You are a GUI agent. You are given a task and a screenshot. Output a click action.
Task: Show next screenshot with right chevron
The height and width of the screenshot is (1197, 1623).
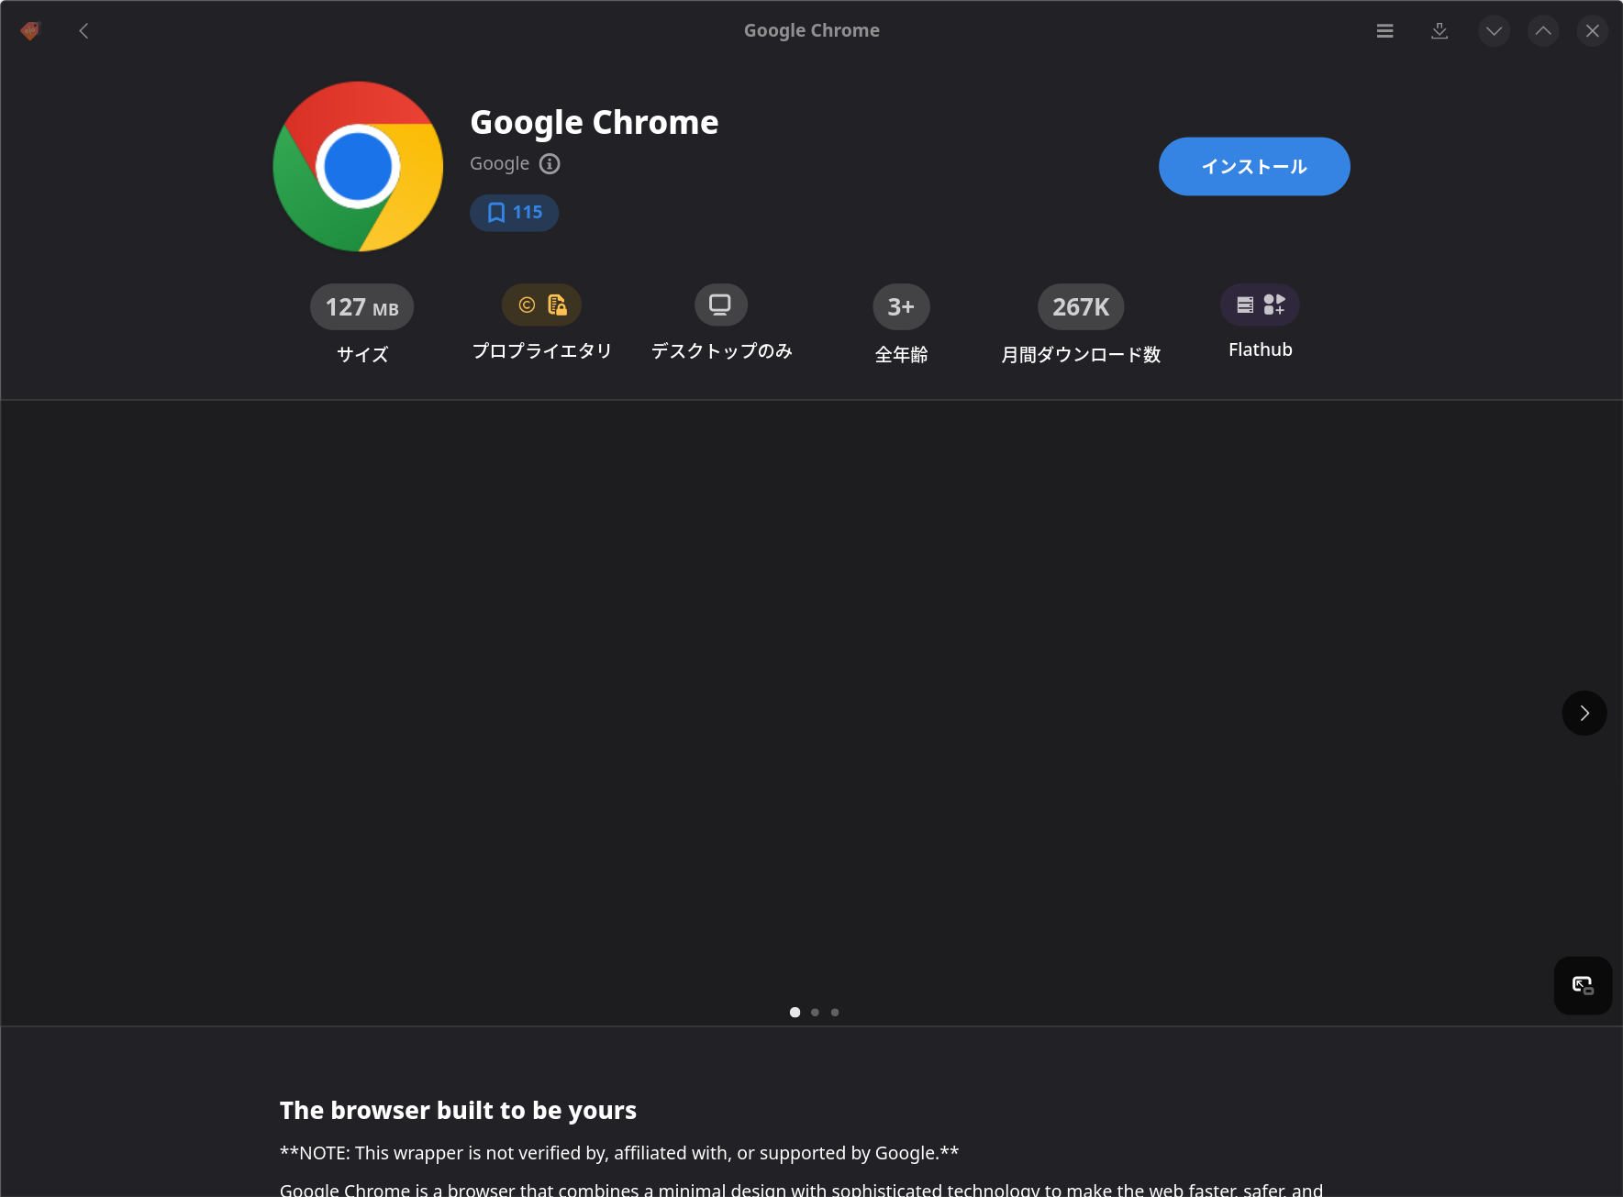(1584, 713)
